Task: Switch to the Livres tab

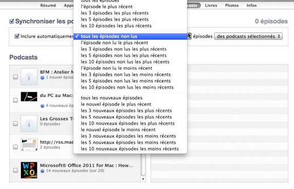Action: (x=211, y=5)
